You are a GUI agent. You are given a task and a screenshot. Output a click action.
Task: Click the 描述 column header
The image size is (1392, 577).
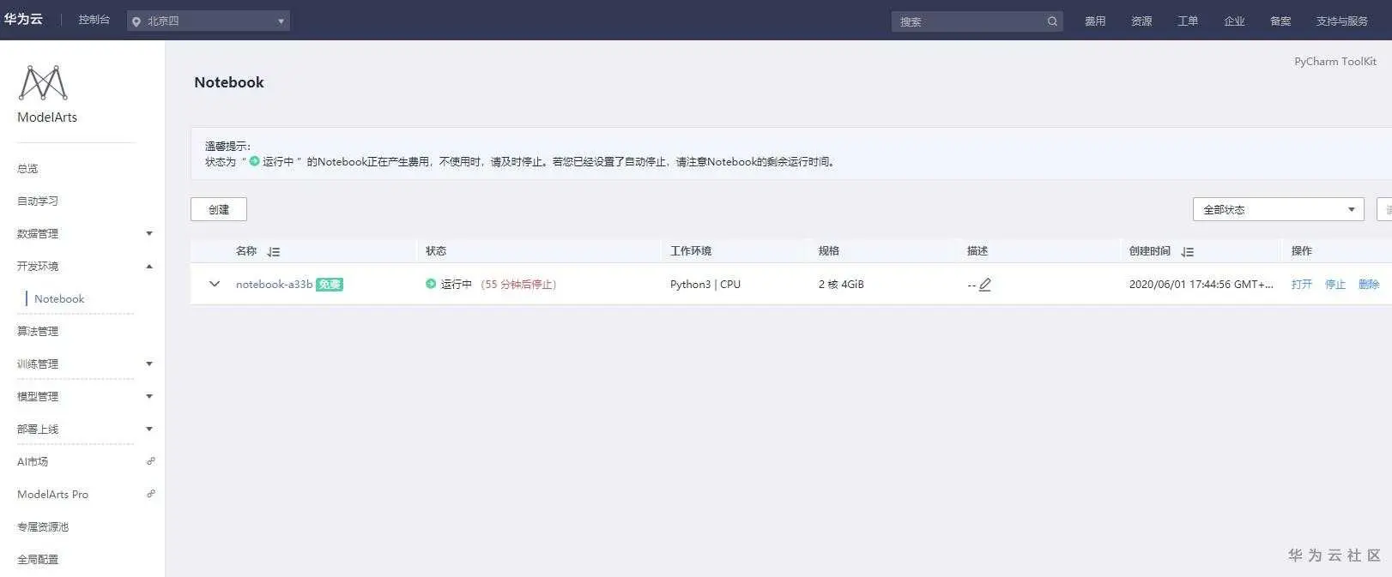pyautogui.click(x=977, y=250)
